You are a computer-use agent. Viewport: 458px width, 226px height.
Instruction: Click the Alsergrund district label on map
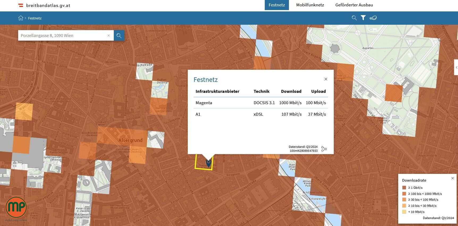pyautogui.click(x=131, y=140)
